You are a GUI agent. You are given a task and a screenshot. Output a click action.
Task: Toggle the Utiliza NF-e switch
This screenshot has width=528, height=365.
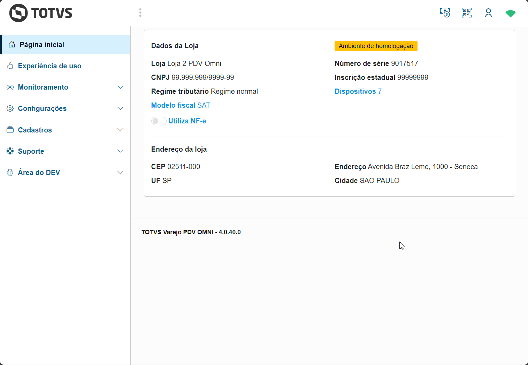tap(159, 121)
